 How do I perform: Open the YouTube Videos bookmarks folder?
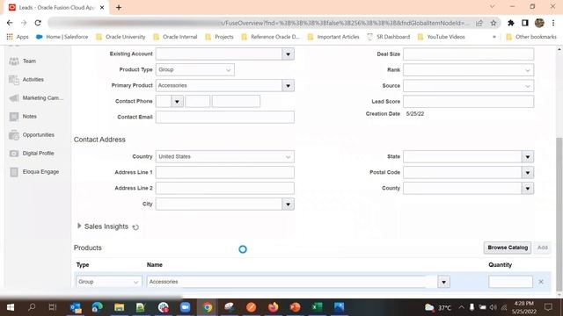point(442,37)
